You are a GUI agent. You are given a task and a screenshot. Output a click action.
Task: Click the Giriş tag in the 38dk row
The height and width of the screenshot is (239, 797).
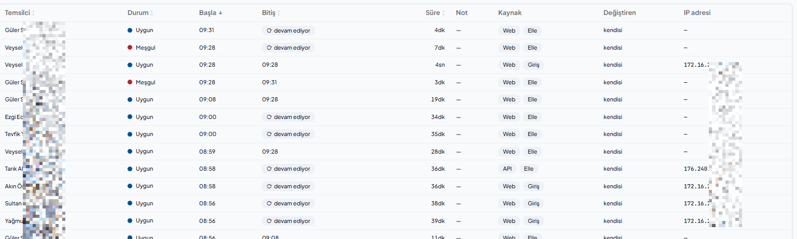coord(535,204)
